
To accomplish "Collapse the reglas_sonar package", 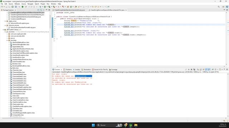I will (x=5, y=21).
